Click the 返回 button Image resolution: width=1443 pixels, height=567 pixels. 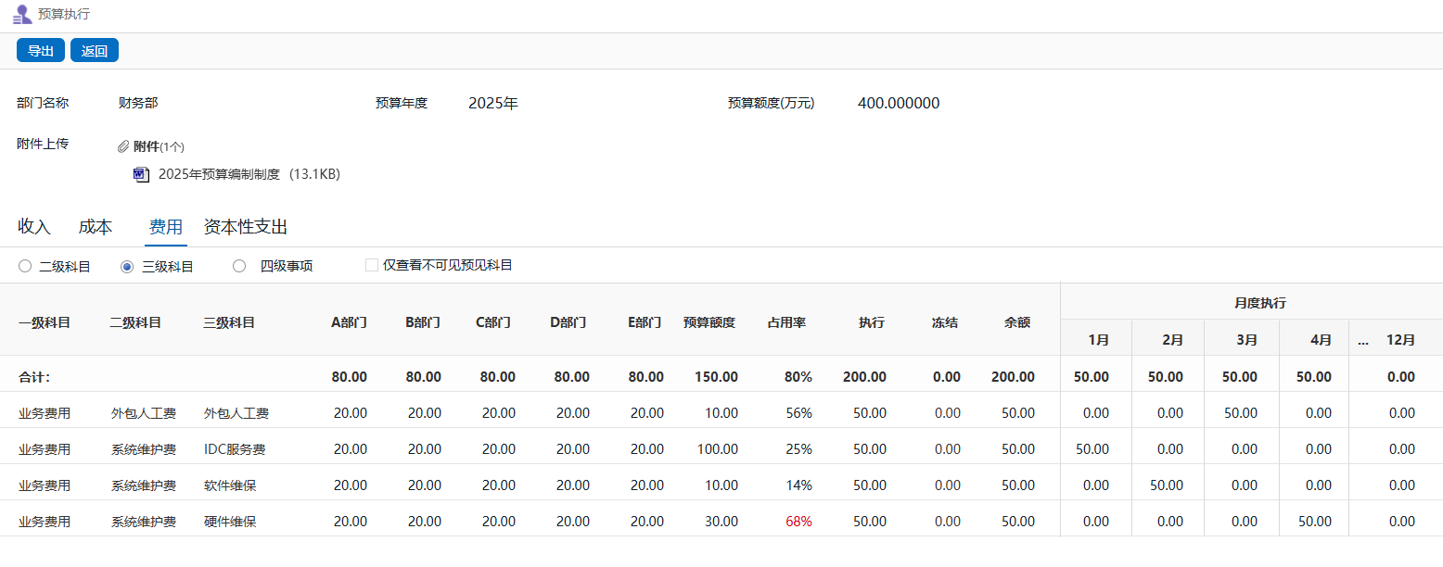click(x=95, y=51)
